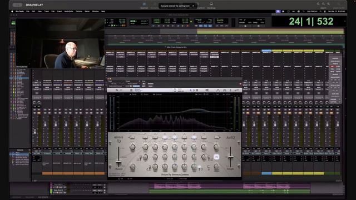
Task: Open the Window menu
Action: point(95,11)
